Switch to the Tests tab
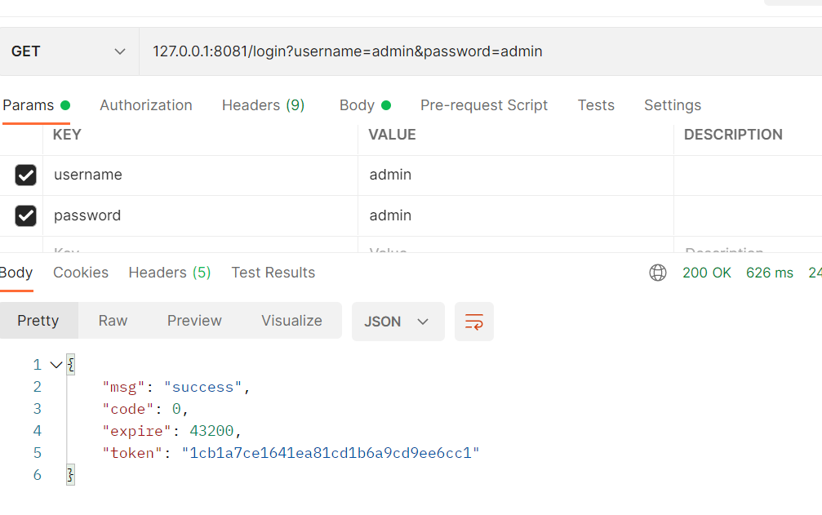 [596, 105]
